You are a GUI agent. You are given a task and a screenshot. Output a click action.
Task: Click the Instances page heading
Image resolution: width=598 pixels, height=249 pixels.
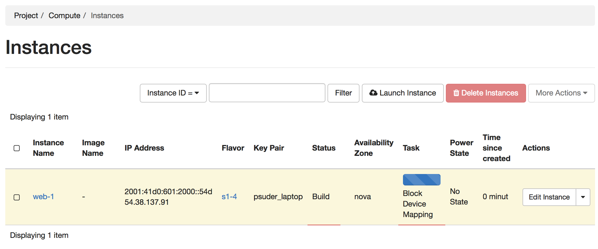[48, 47]
